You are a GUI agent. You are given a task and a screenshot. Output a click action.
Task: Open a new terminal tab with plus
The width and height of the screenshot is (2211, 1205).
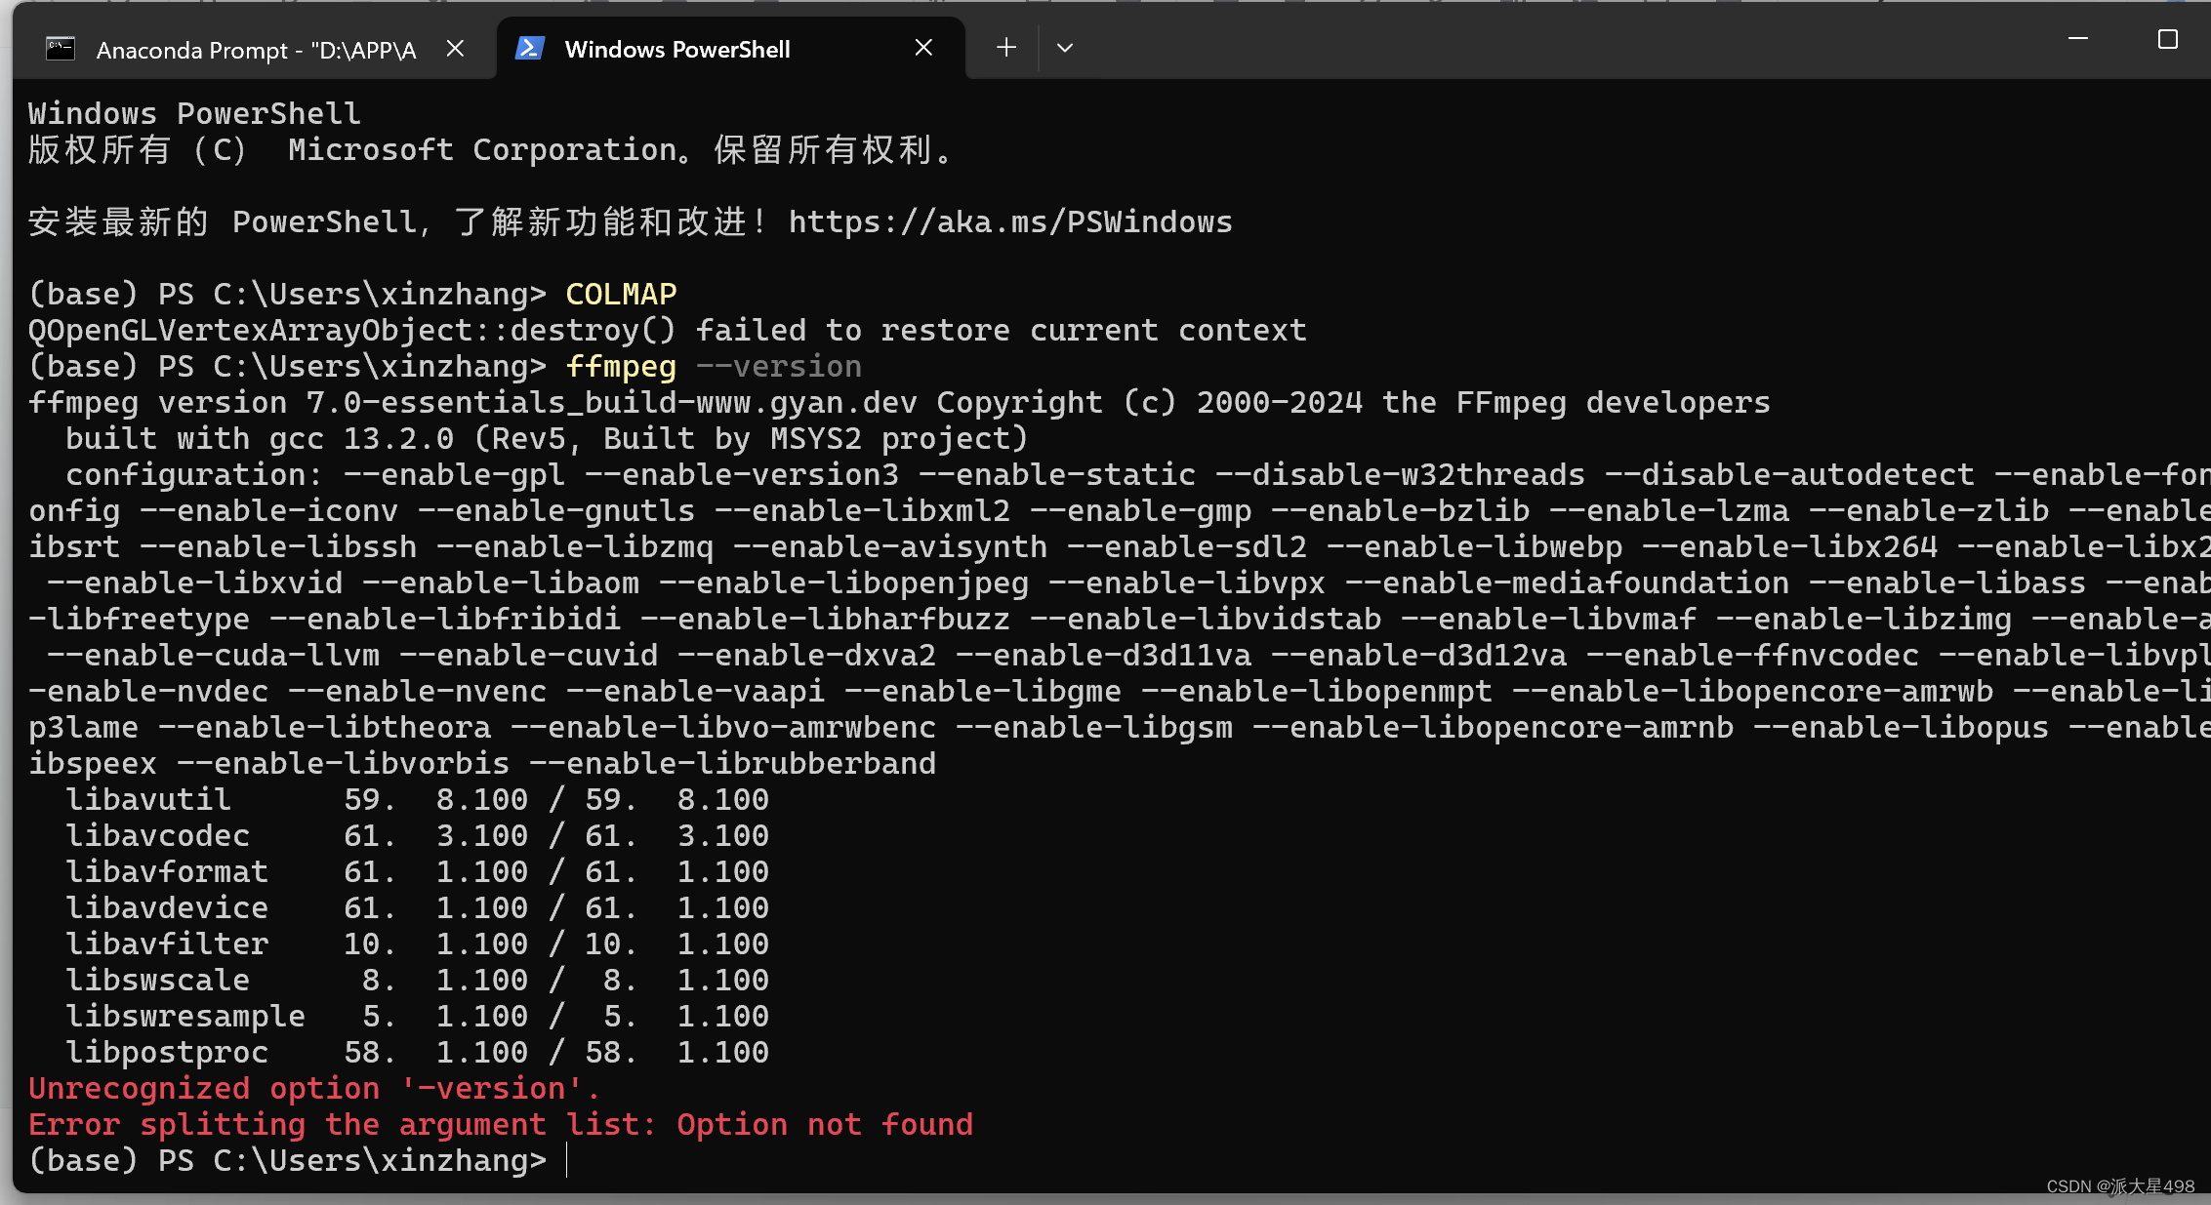pyautogui.click(x=1006, y=47)
